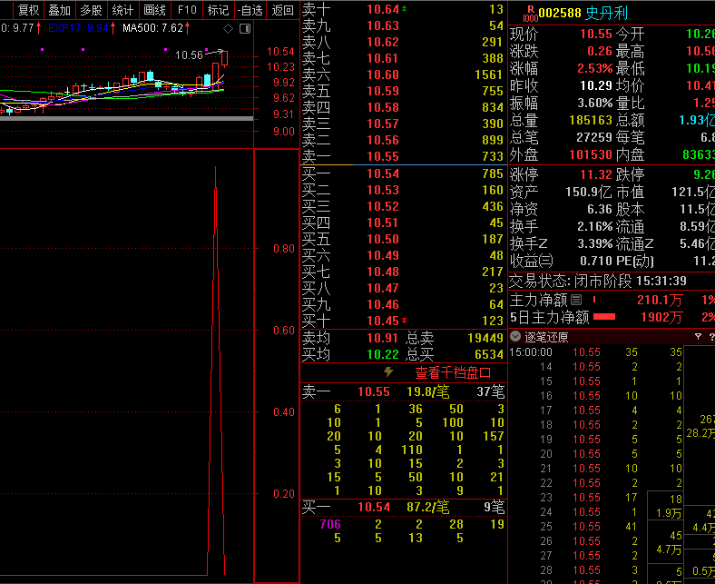Remove stock from 自选 watchlist
The height and width of the screenshot is (584, 715).
click(x=250, y=10)
